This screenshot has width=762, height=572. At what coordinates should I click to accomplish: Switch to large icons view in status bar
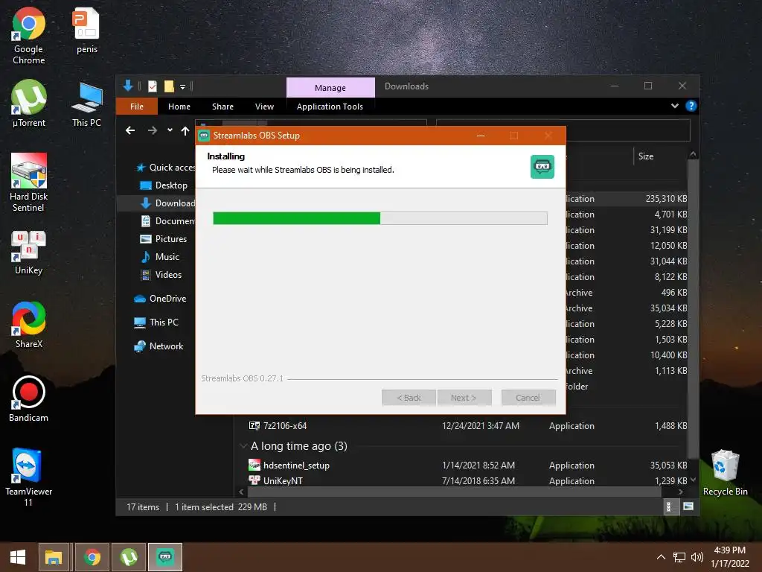[x=688, y=506]
